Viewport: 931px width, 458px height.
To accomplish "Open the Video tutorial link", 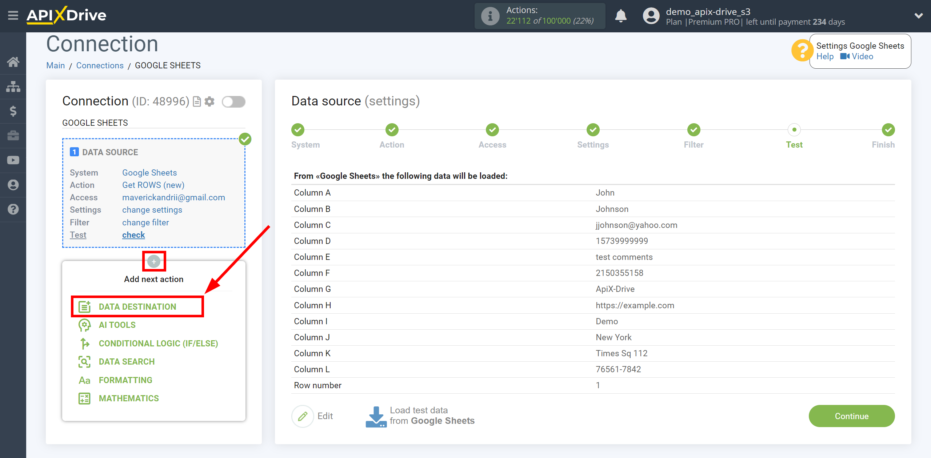I will coord(856,56).
